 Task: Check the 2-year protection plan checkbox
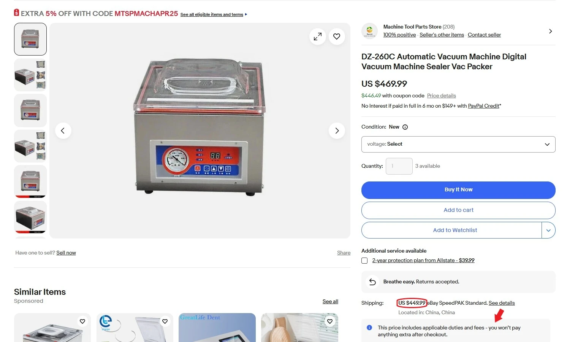[364, 261]
